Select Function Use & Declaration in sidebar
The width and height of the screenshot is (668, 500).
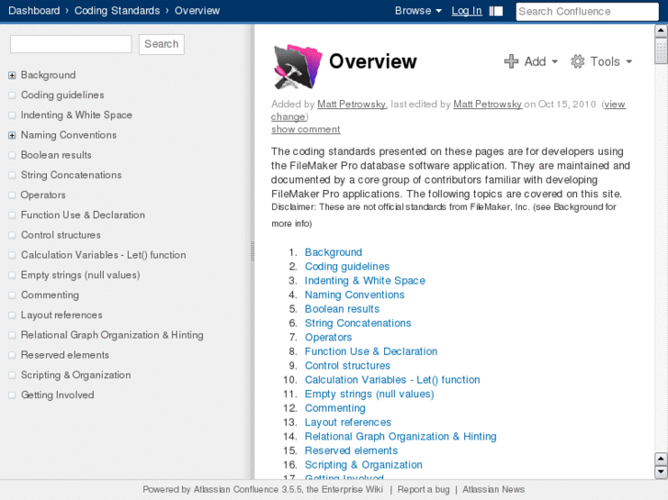pyautogui.click(x=83, y=216)
